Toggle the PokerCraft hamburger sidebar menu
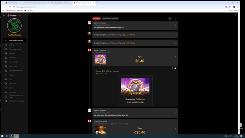Screen dimensions: 245x138 pyautogui.click(x=4, y=15)
